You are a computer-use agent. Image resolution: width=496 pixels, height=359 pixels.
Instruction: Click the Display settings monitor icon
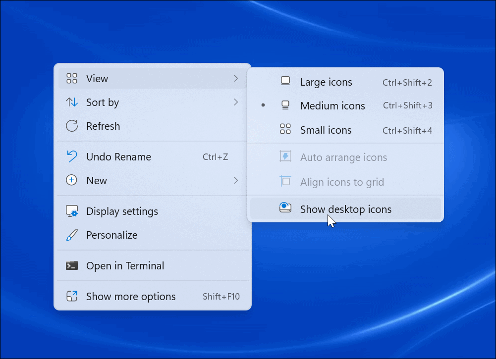[72, 211]
